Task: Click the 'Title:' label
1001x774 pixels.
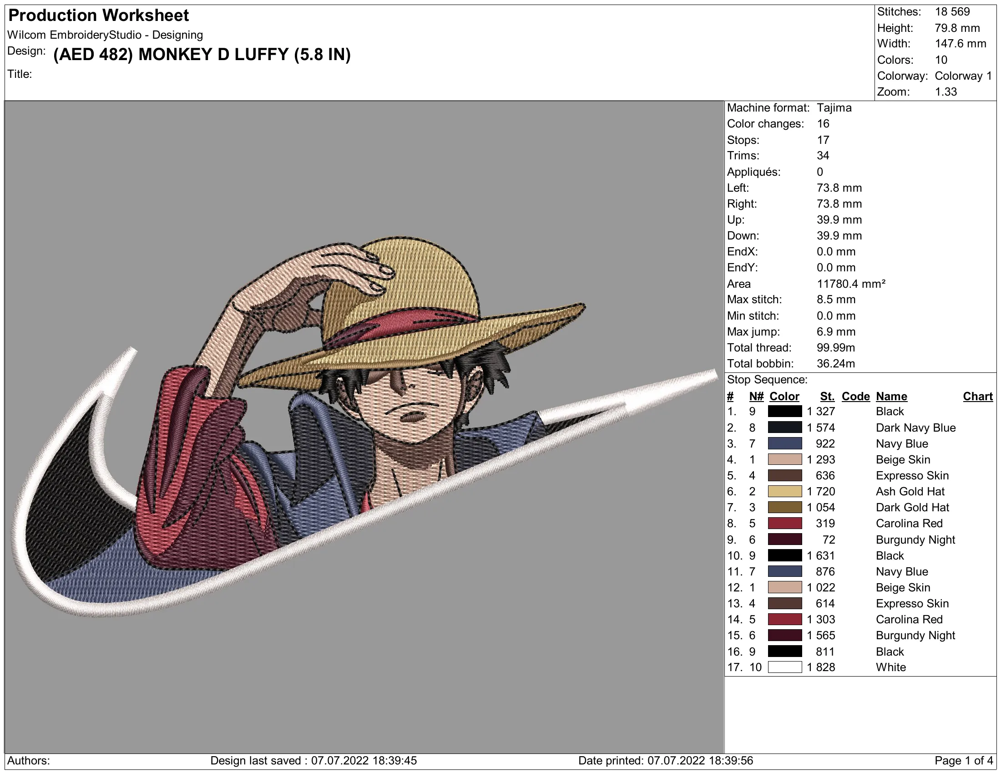Action: click(x=20, y=74)
